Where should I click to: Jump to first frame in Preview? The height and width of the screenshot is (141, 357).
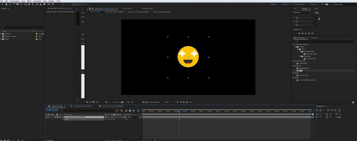(x=299, y=33)
